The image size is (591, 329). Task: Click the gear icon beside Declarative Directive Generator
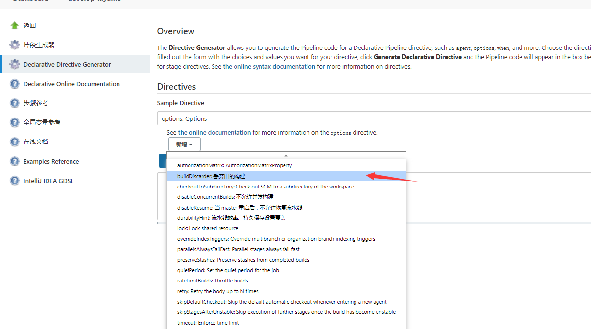click(x=15, y=64)
